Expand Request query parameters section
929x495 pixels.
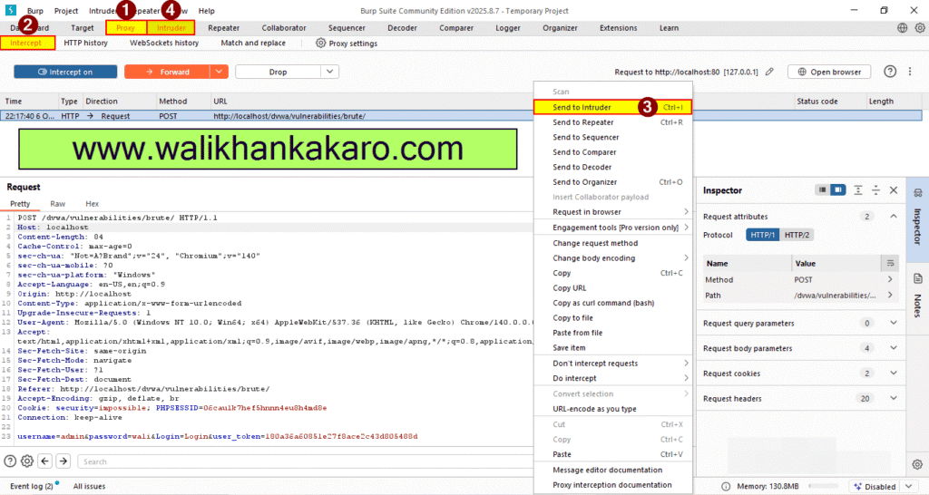click(x=894, y=324)
